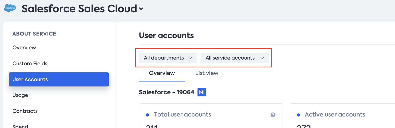
Task: Go to Custom Fields in sidebar
Action: [x=30, y=63]
